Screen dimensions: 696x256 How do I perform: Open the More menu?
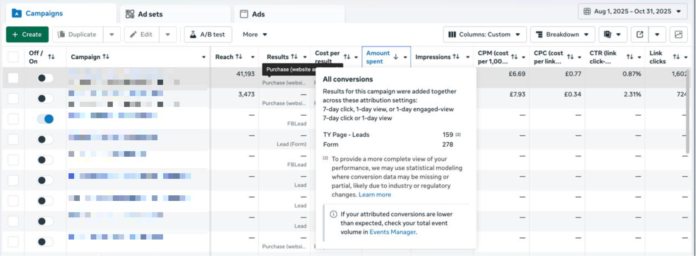tap(255, 34)
